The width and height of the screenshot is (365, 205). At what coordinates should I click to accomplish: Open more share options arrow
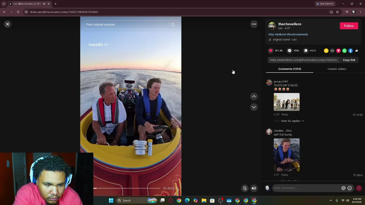(356, 51)
